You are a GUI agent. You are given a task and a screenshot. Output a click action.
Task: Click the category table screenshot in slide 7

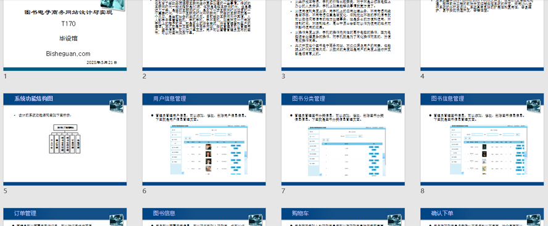[x=347, y=151]
